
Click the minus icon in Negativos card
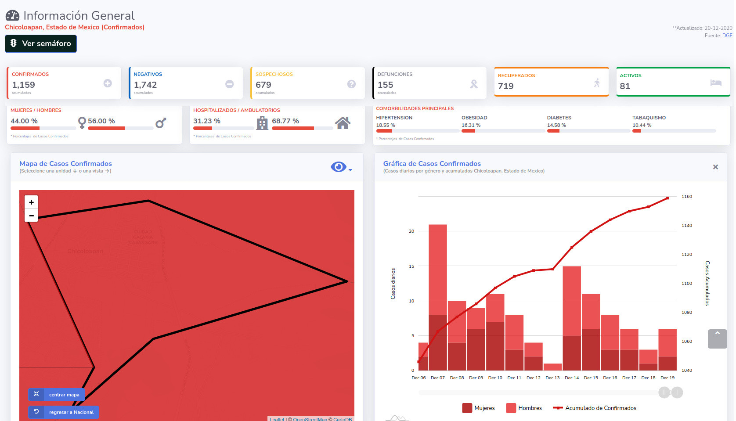pyautogui.click(x=229, y=84)
